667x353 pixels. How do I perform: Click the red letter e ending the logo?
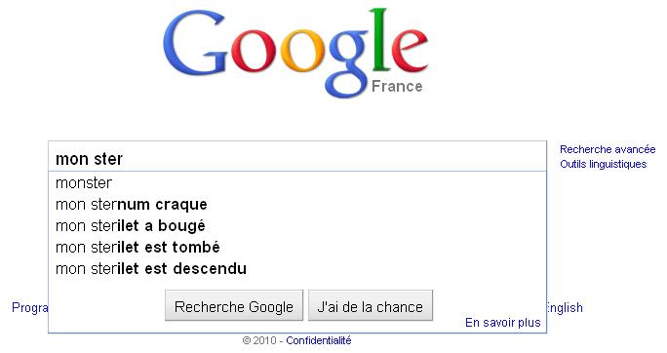(x=410, y=51)
